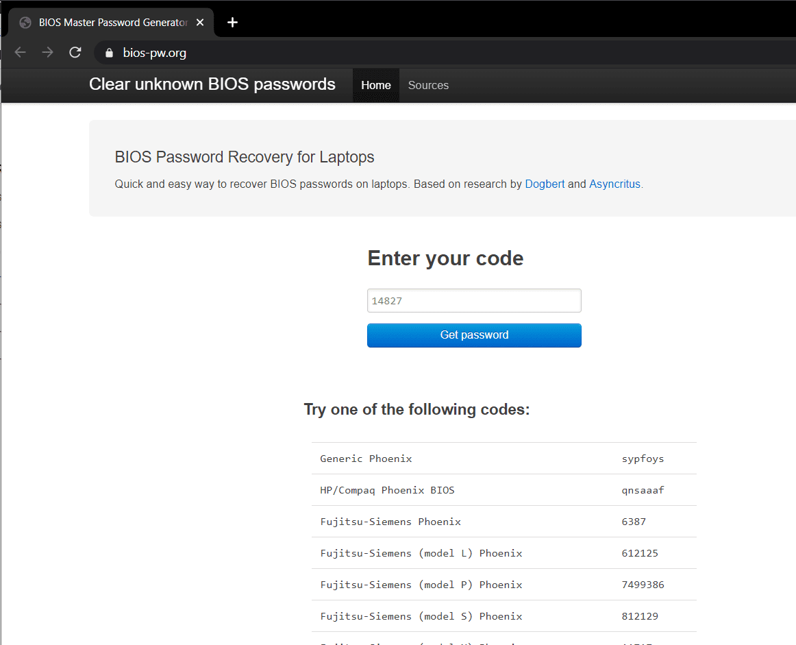The image size is (796, 645).
Task: Follow the Asyncritus link
Action: (614, 184)
